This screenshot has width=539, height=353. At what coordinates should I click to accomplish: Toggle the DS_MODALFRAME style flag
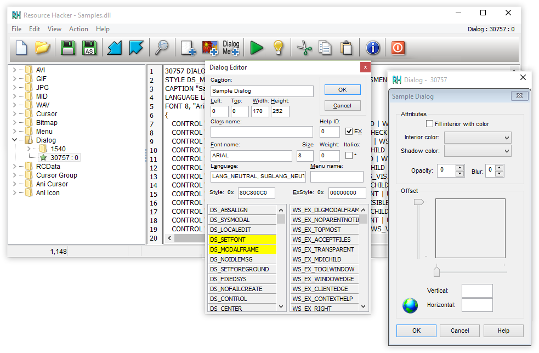pos(242,249)
